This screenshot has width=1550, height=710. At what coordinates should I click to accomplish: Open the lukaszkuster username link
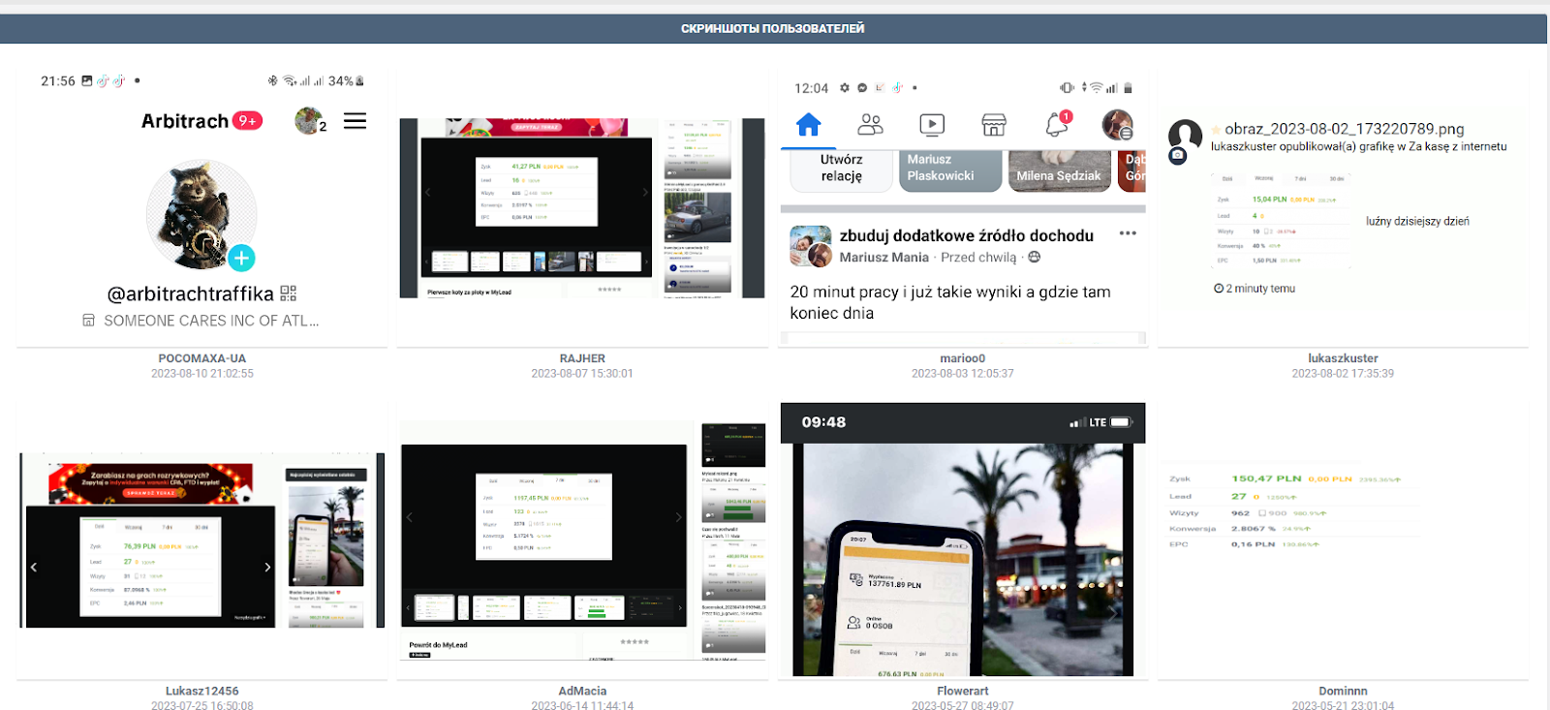[1343, 358]
